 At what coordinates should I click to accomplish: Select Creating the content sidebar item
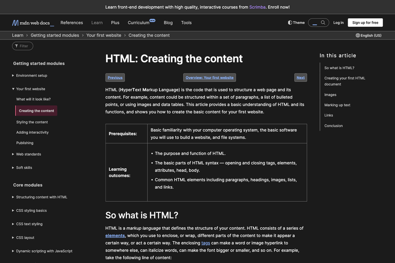[36, 111]
